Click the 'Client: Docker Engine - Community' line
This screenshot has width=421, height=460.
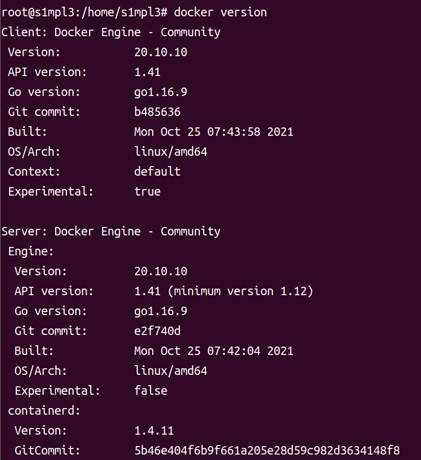click(111, 32)
